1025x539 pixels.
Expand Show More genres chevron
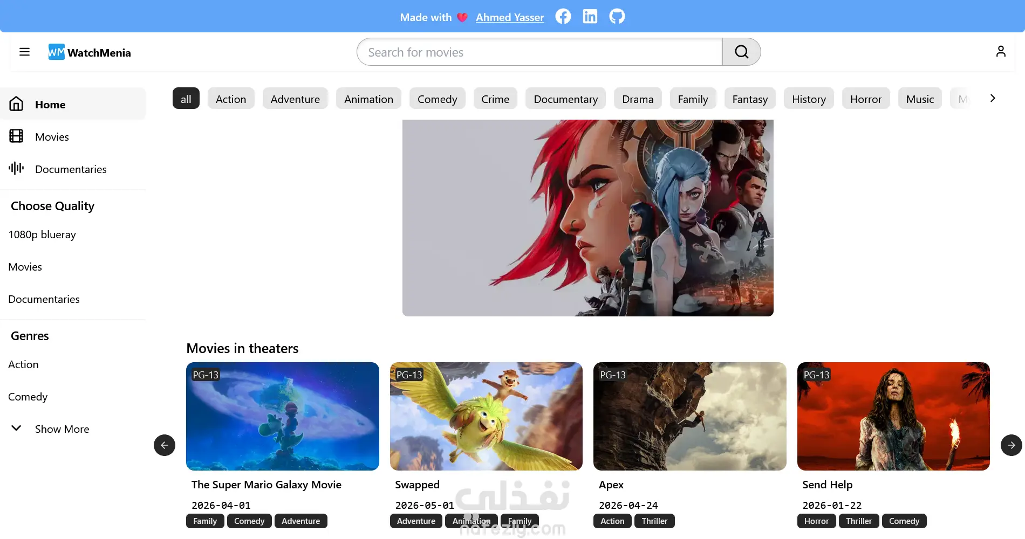point(16,428)
